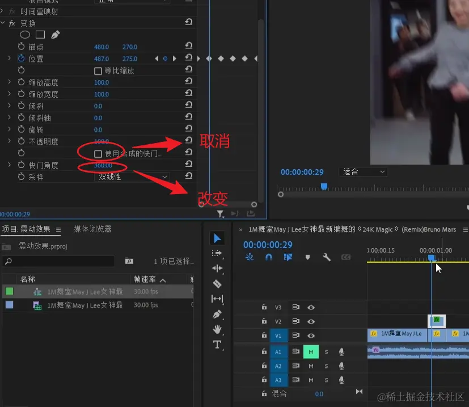Collapse the 变换 effect group
This screenshot has width=469, height=407.
[x=3, y=23]
